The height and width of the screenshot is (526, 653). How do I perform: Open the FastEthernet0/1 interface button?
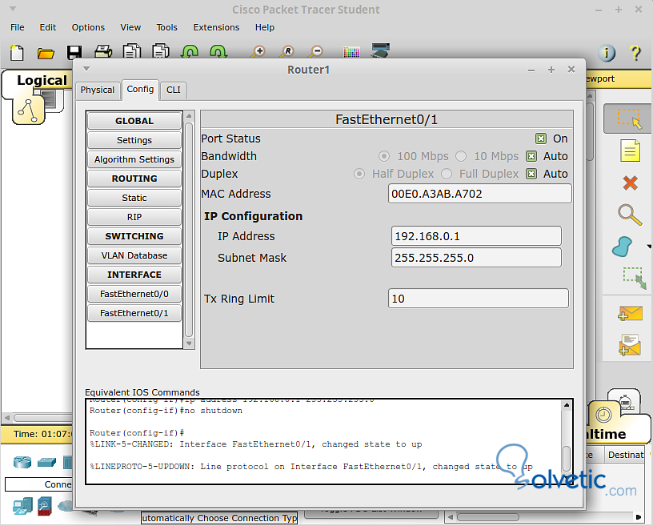(x=134, y=312)
